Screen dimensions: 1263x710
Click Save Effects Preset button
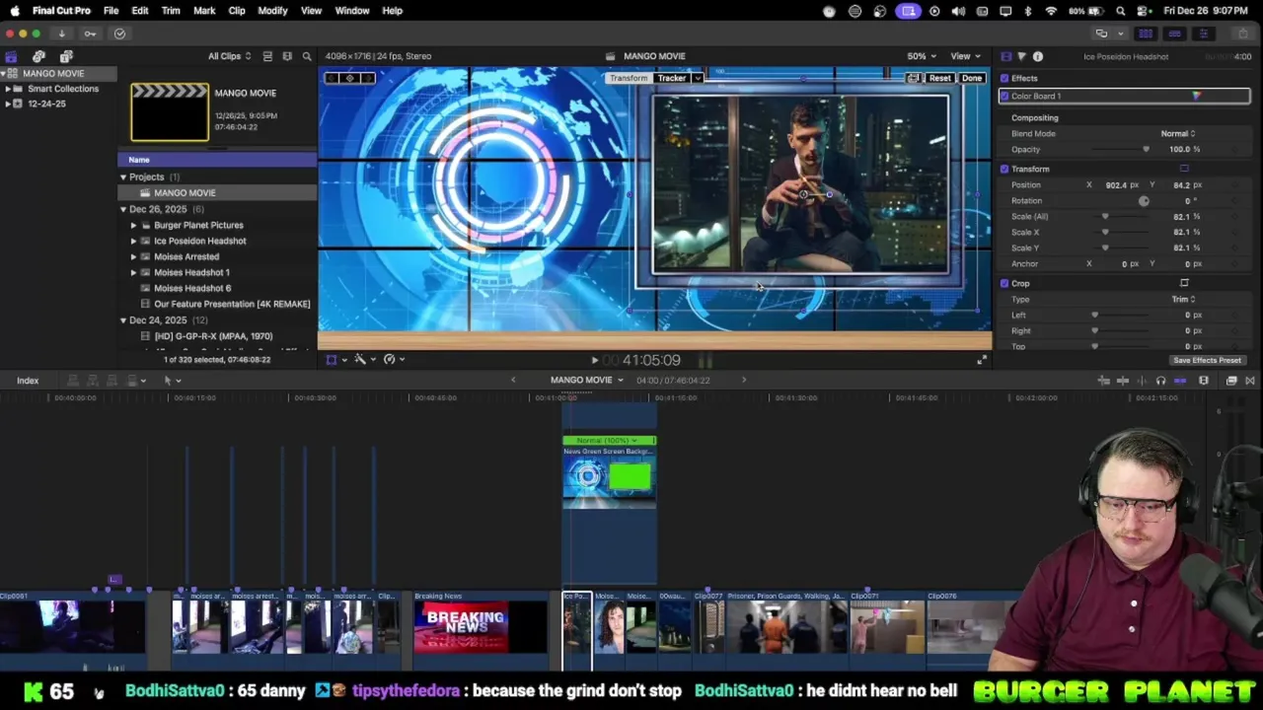point(1207,360)
